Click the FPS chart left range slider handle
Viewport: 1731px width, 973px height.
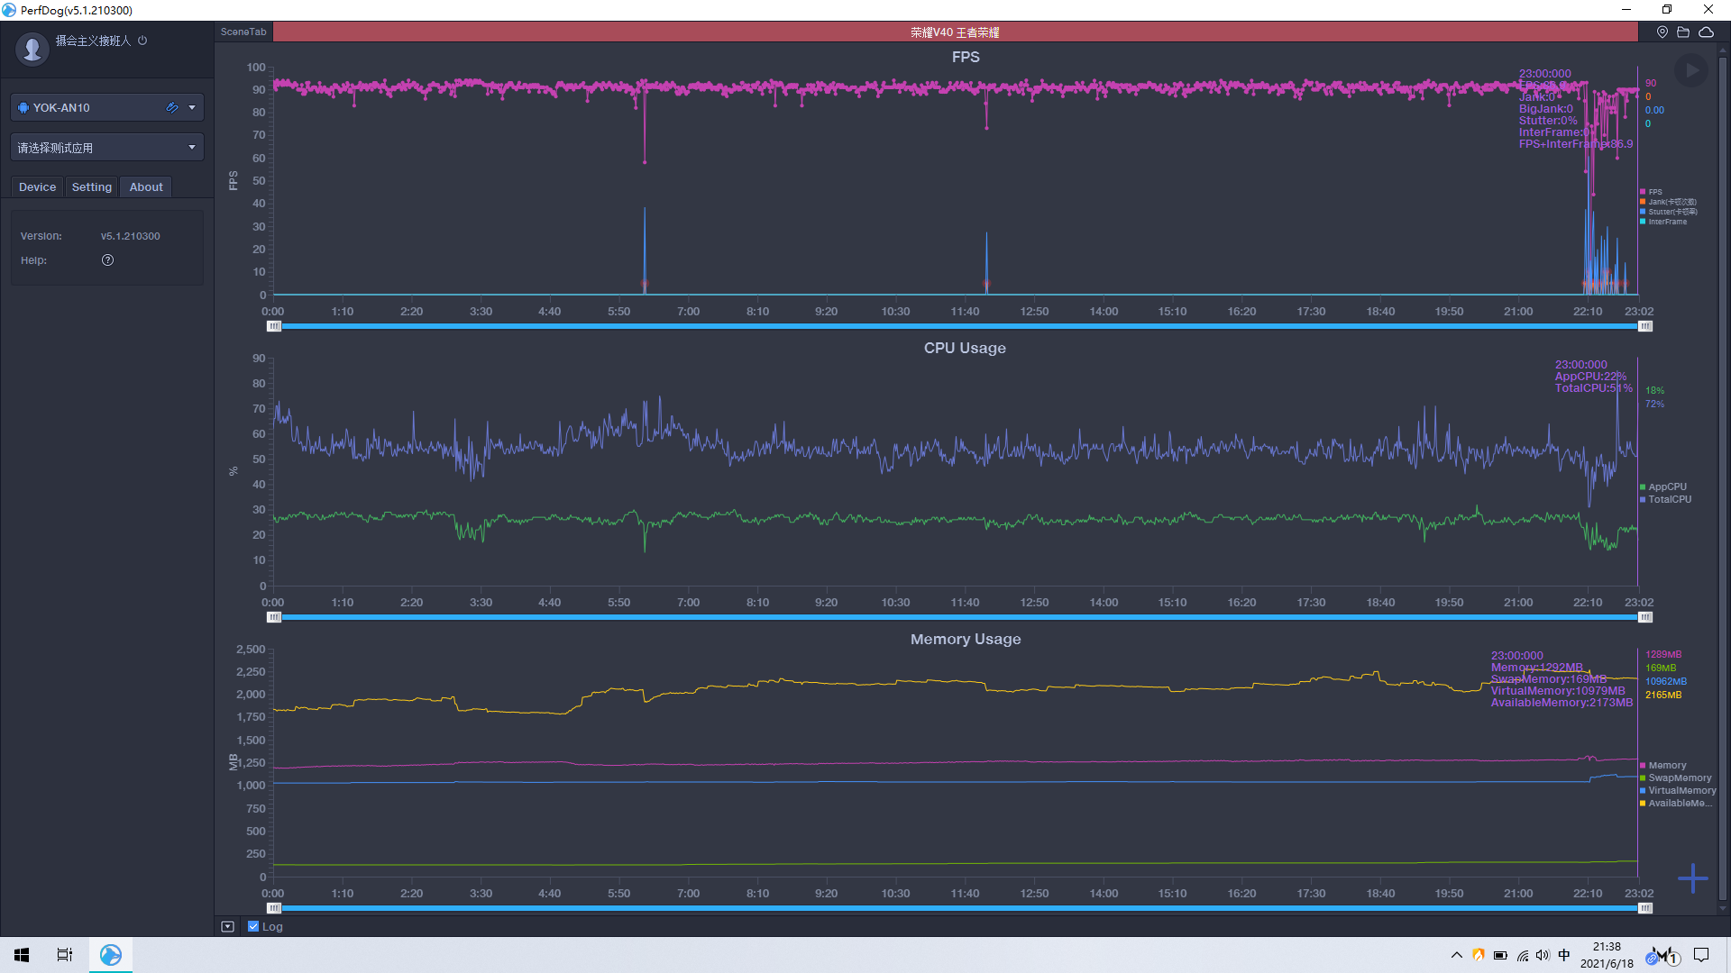(274, 326)
